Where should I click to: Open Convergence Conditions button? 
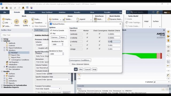pyautogui.click(x=80, y=60)
